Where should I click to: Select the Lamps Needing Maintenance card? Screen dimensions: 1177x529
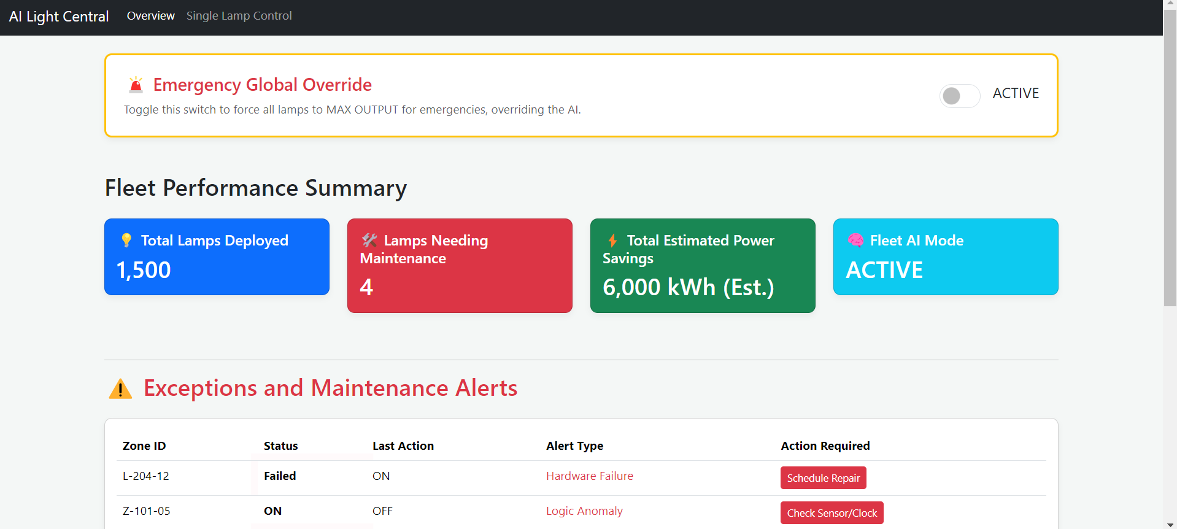pyautogui.click(x=460, y=266)
